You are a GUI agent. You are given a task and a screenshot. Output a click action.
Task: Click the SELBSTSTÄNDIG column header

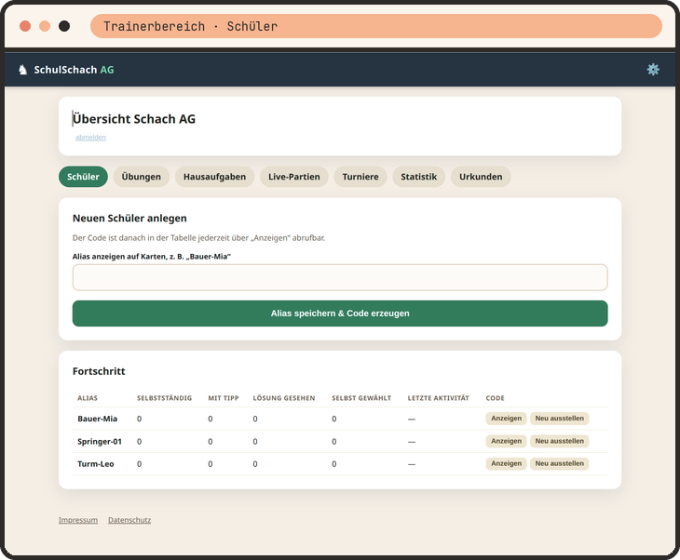point(164,398)
